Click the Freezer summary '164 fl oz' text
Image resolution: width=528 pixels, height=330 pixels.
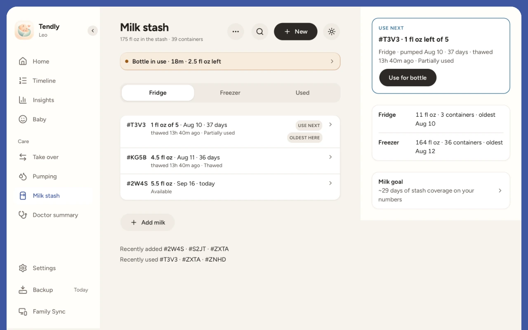(427, 143)
